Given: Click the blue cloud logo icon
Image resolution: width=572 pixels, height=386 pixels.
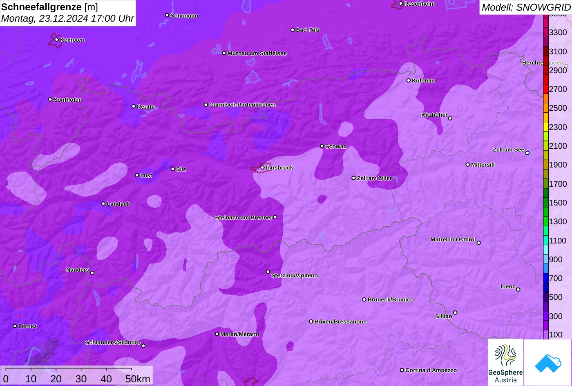Looking at the screenshot, I should point(548,362).
